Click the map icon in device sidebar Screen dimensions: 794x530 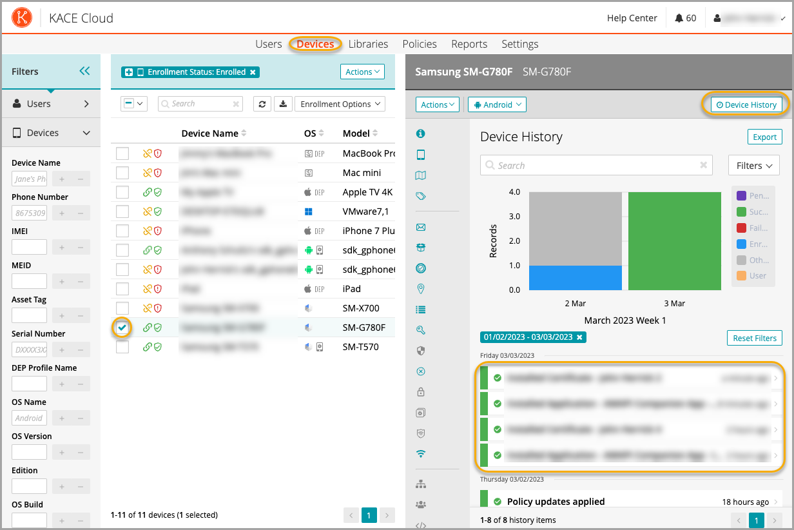coord(421,175)
